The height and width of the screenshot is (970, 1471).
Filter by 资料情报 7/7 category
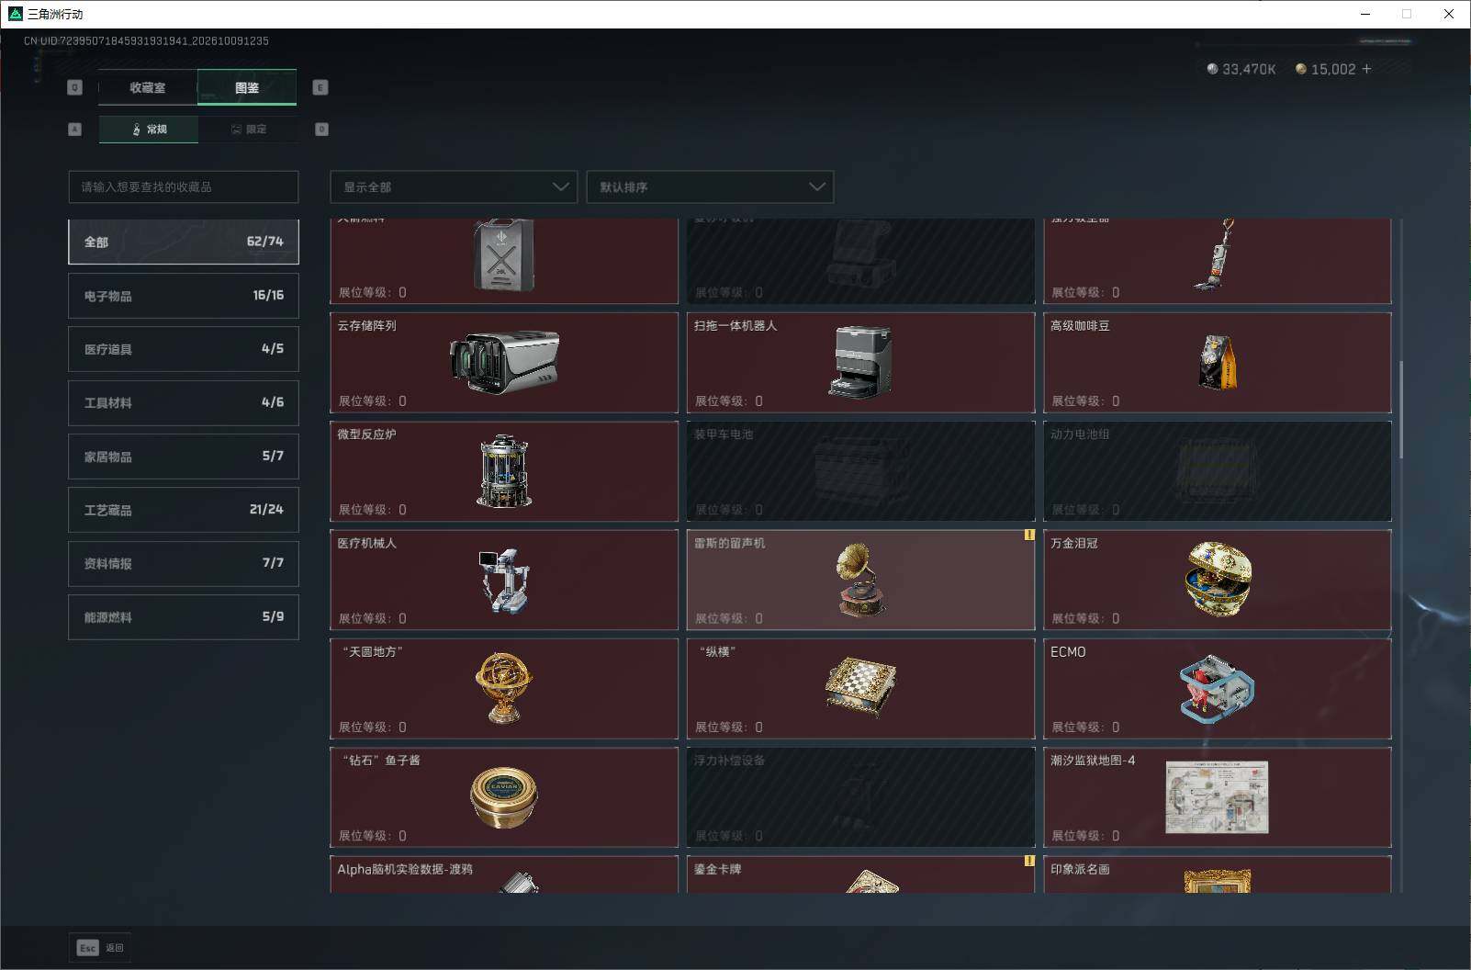[184, 563]
